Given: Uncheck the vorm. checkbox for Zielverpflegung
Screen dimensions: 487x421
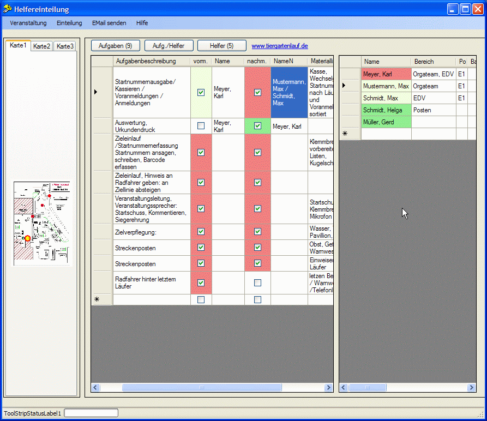Looking at the screenshot, I should (x=201, y=232).
